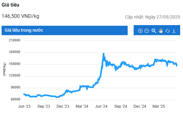Reset the chart zoom with the refresh icon

[x=168, y=31]
